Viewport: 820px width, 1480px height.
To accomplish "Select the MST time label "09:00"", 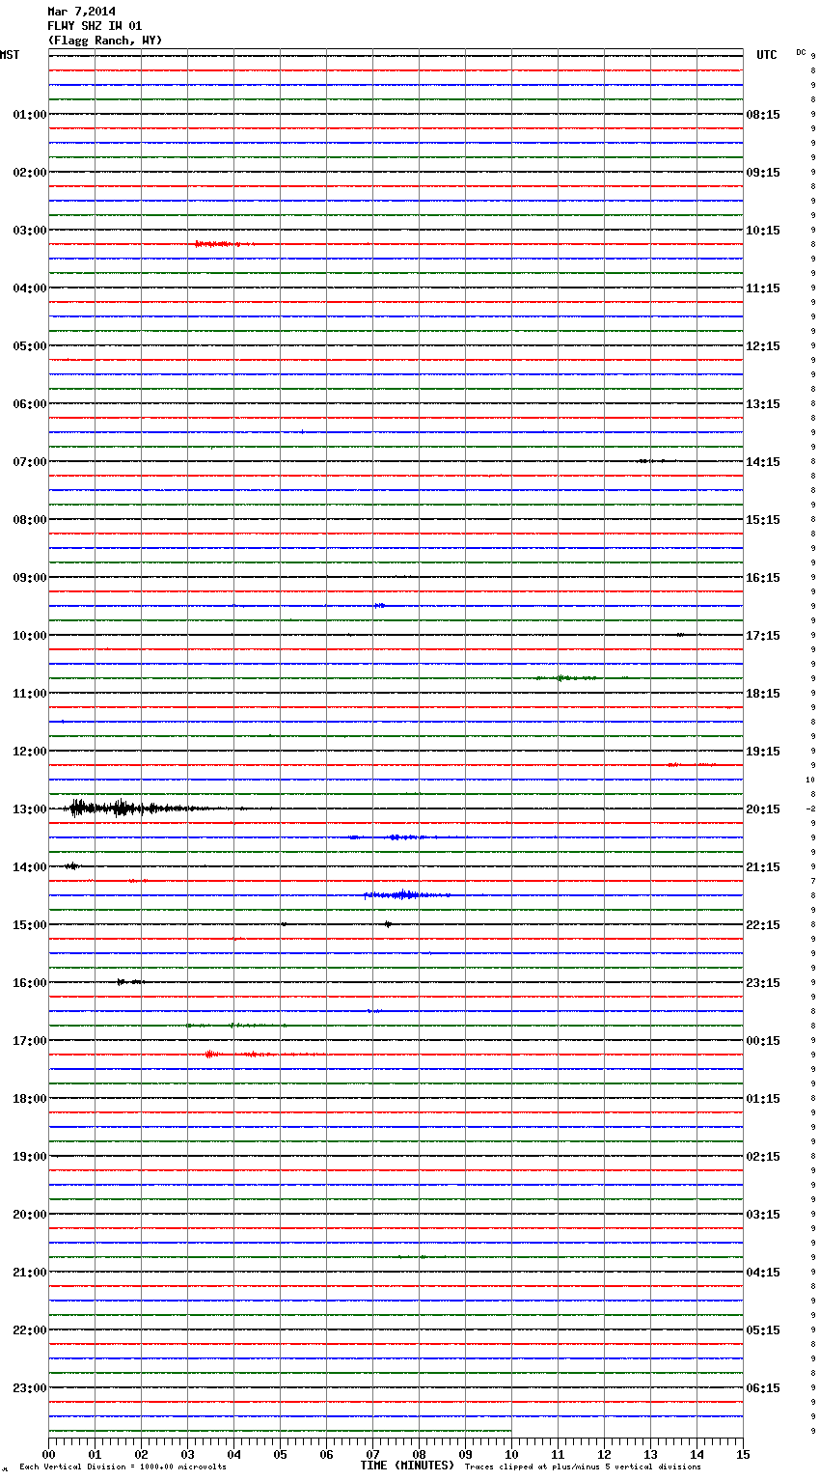I will (29, 578).
